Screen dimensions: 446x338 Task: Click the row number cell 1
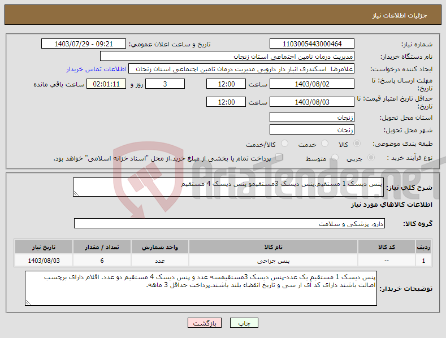click(423, 261)
